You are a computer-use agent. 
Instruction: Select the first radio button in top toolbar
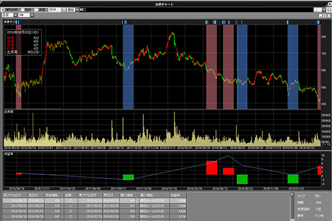(3, 10)
